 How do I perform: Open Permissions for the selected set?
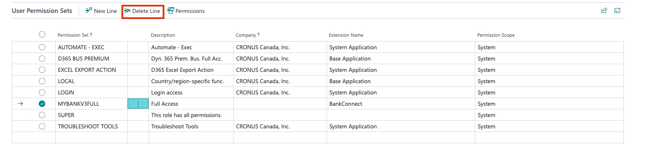(186, 11)
